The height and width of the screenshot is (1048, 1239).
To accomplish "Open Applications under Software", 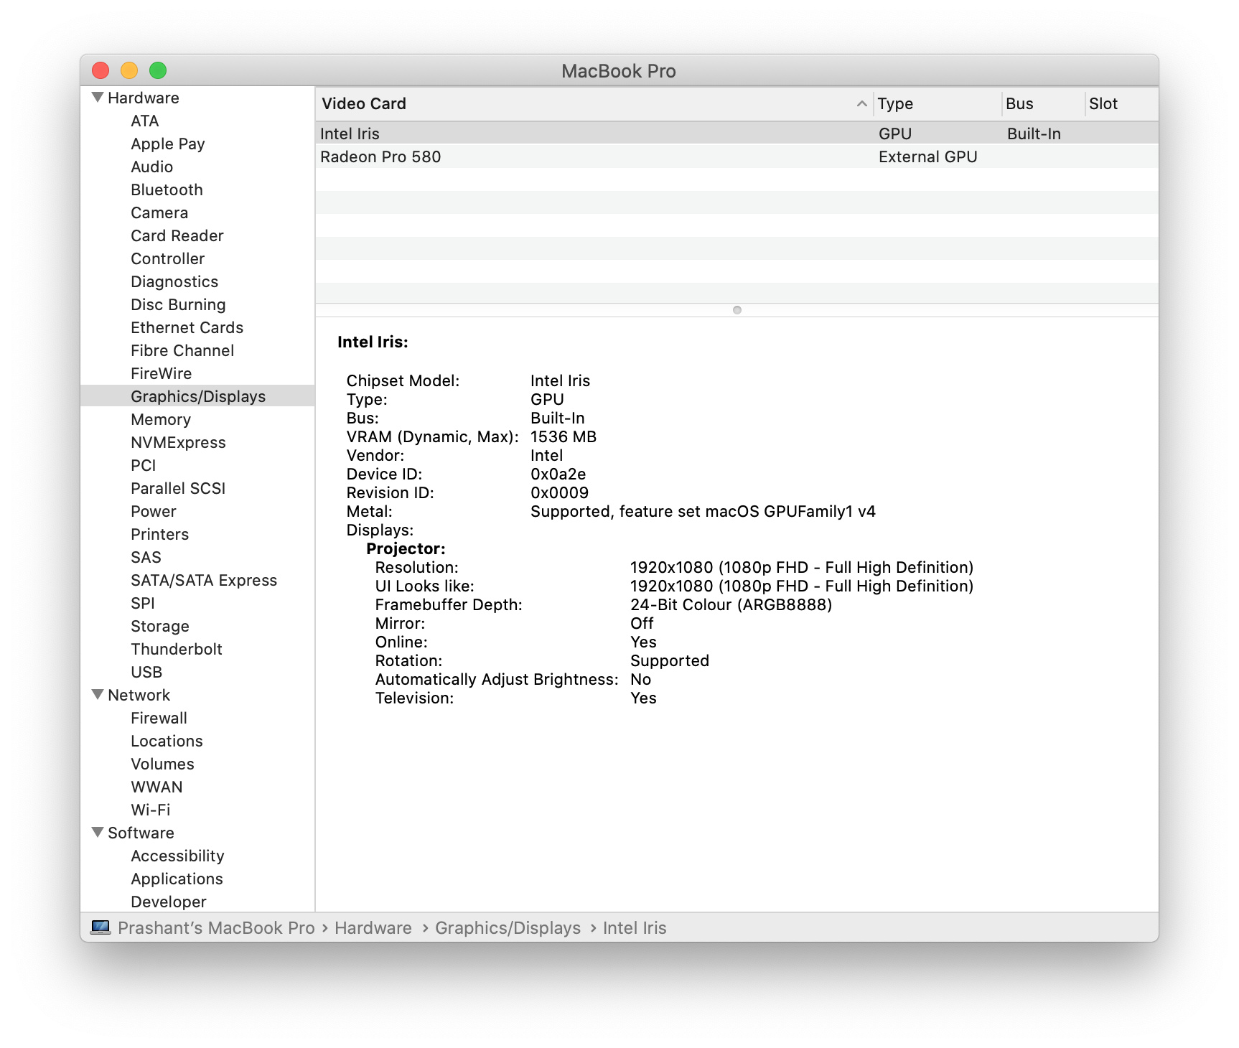I will 177,879.
